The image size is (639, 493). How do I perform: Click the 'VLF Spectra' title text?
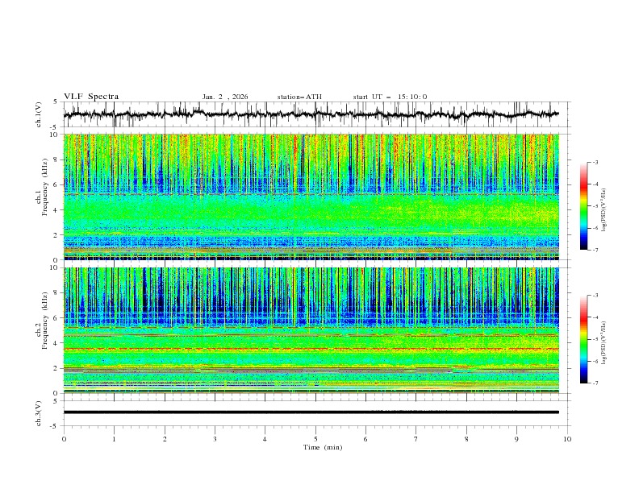pyautogui.click(x=91, y=97)
